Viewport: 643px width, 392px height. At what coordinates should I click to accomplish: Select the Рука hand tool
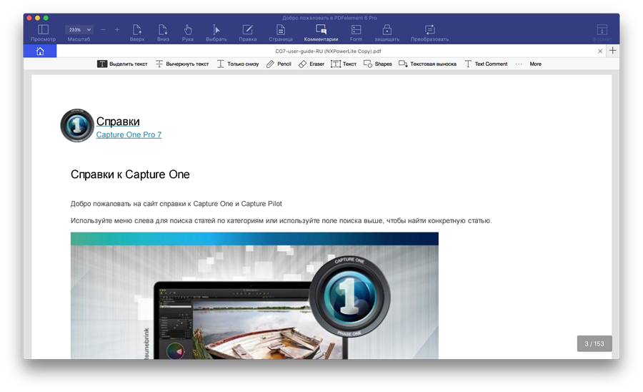[188, 33]
